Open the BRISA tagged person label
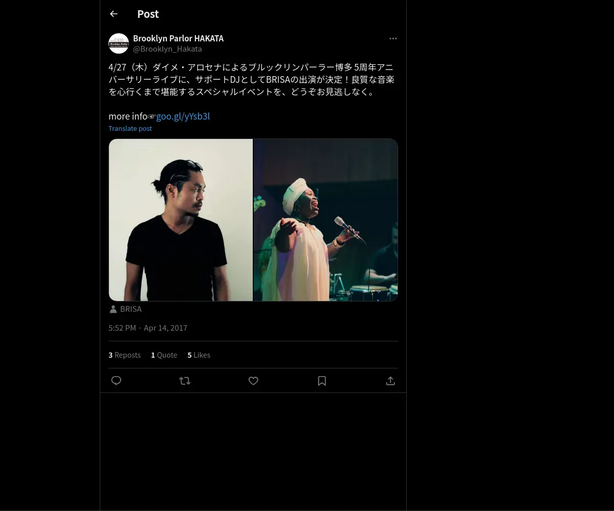614x511 pixels. tap(130, 309)
